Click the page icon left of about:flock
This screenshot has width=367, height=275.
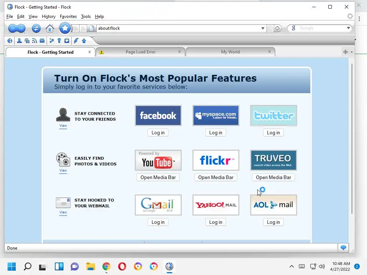(x=91, y=28)
